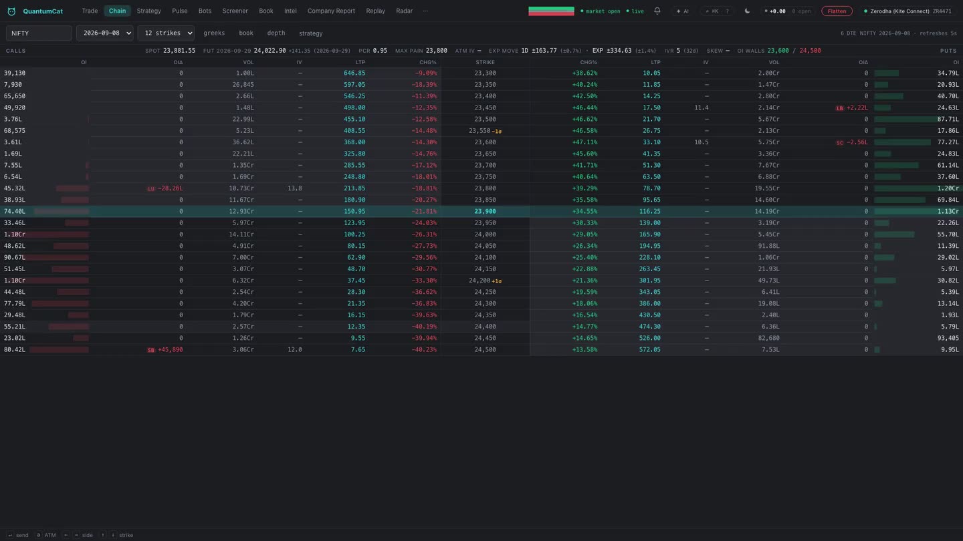Open the Radar tab

[x=404, y=11]
